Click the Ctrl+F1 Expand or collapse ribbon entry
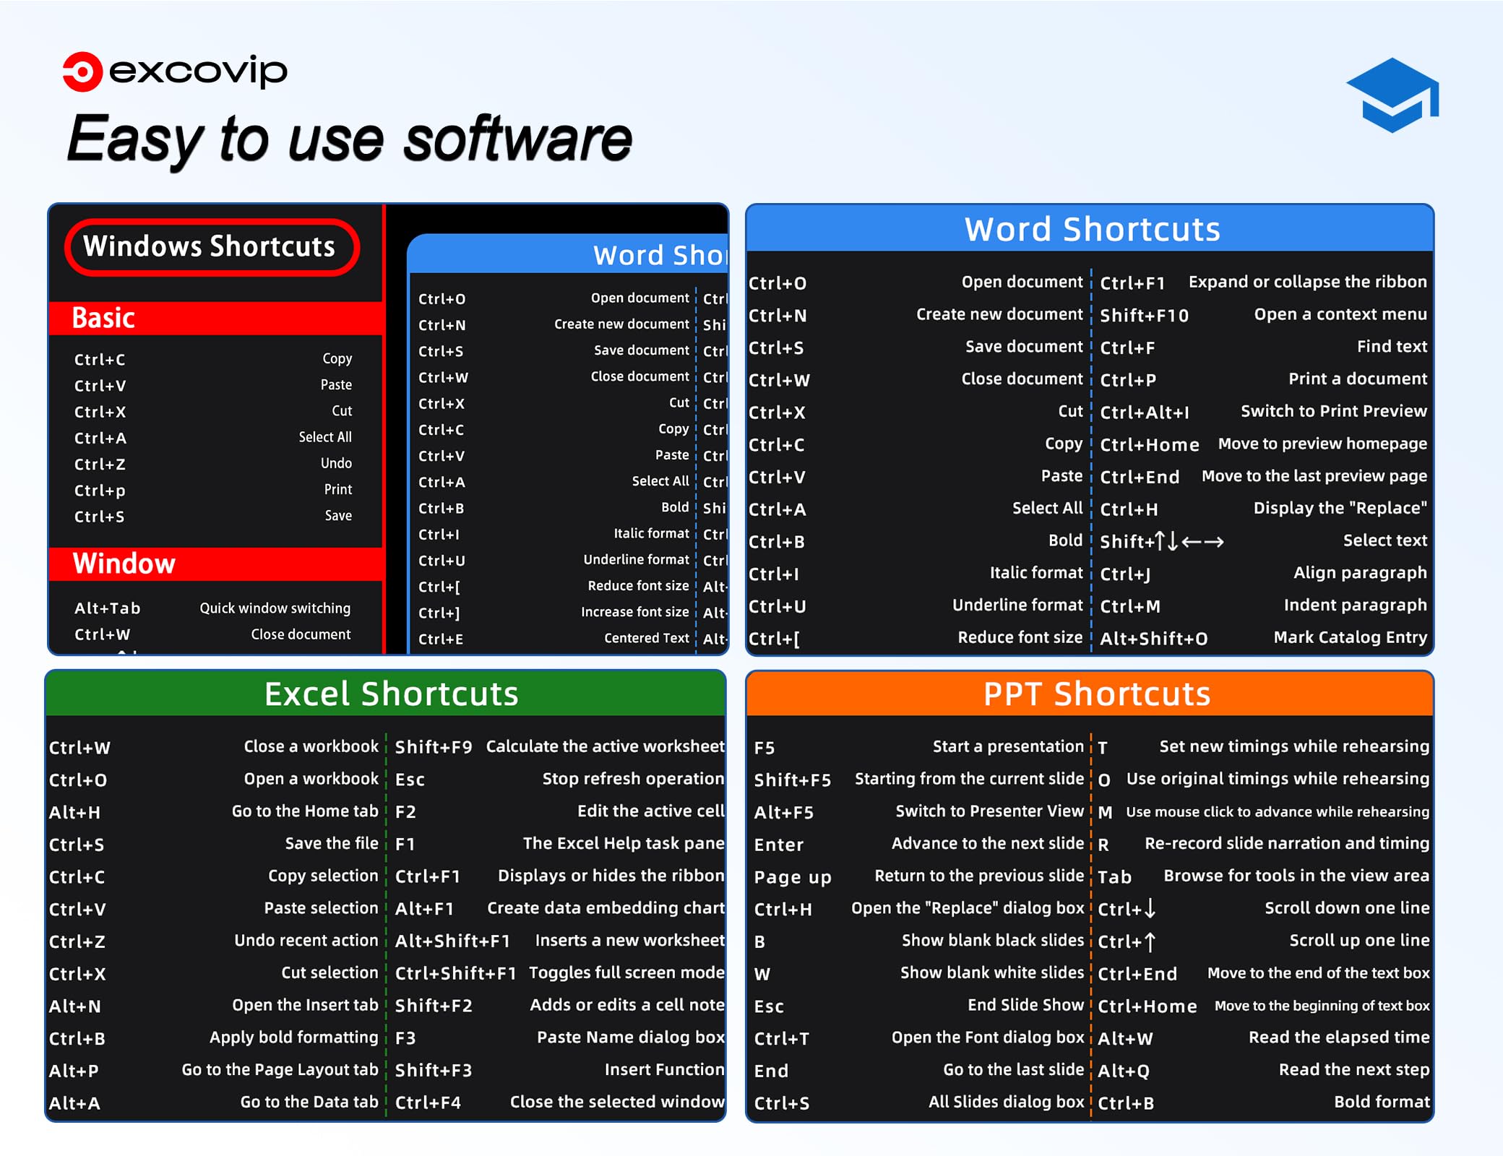The width and height of the screenshot is (1503, 1156). tap(1262, 282)
